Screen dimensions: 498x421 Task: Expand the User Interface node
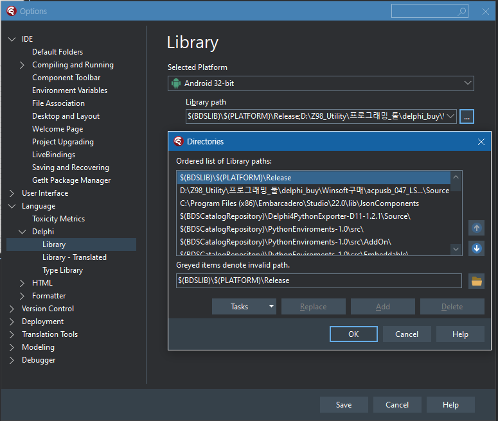coord(12,193)
